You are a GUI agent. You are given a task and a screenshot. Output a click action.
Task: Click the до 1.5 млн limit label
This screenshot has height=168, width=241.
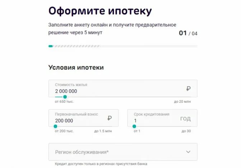coord(103,131)
